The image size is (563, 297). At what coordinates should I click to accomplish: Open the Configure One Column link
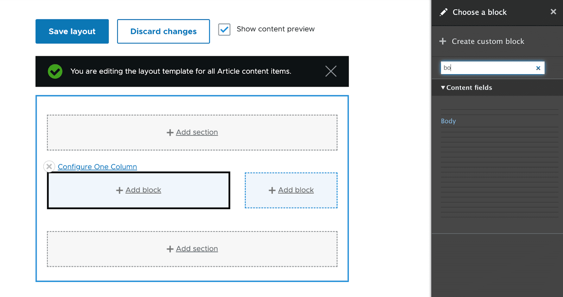[x=97, y=167]
